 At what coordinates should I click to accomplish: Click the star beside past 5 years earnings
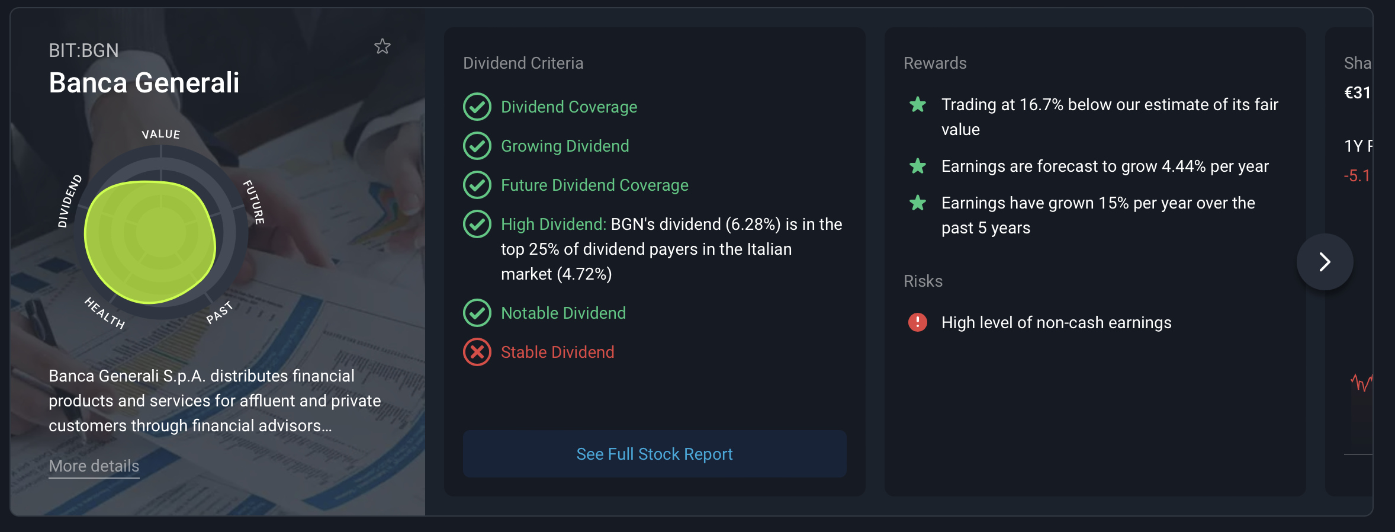pos(918,203)
